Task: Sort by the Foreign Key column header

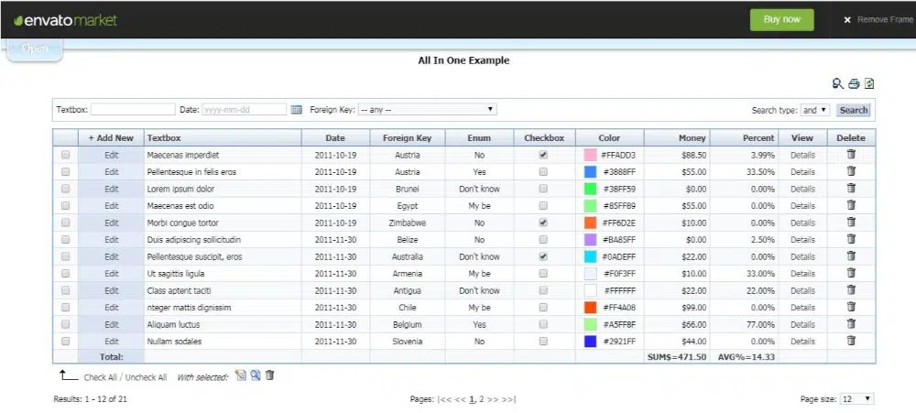Action: coord(407,138)
